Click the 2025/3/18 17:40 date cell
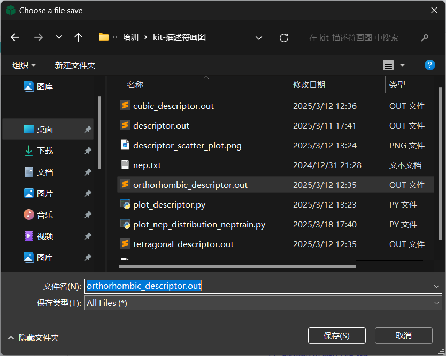 325,225
